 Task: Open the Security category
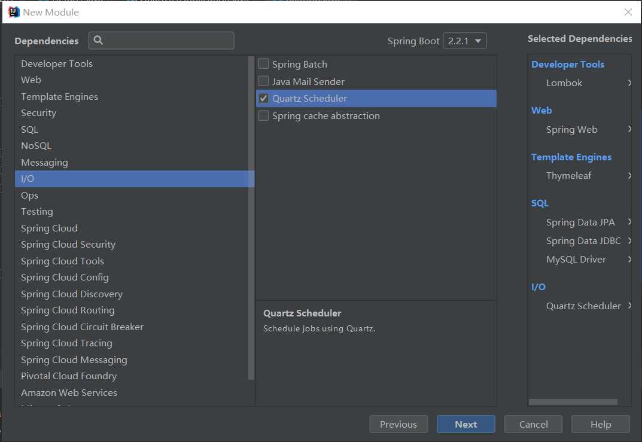[x=132, y=113]
